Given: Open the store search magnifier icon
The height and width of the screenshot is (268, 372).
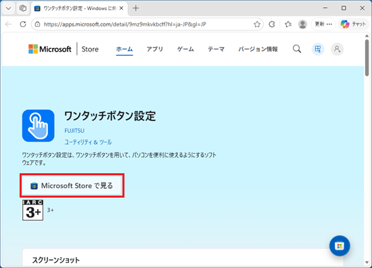Looking at the screenshot, I should tap(297, 49).
